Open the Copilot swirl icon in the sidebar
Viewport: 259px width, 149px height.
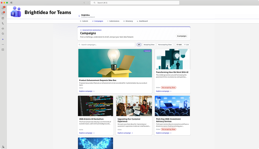[x=3, y=34]
